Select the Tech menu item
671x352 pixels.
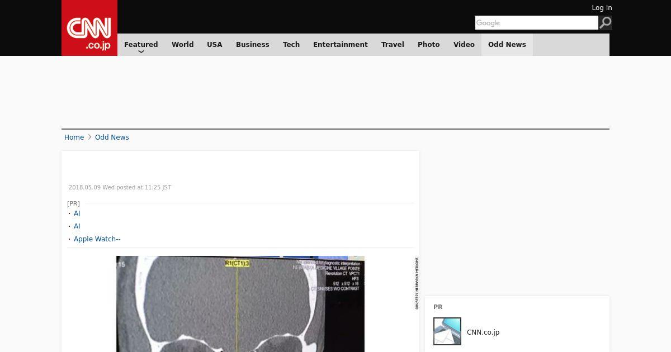point(291,45)
